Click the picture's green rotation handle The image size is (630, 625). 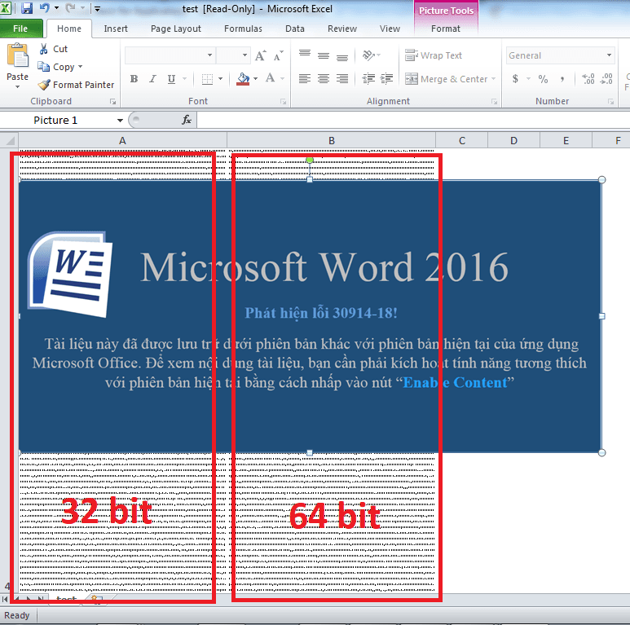pyautogui.click(x=310, y=161)
